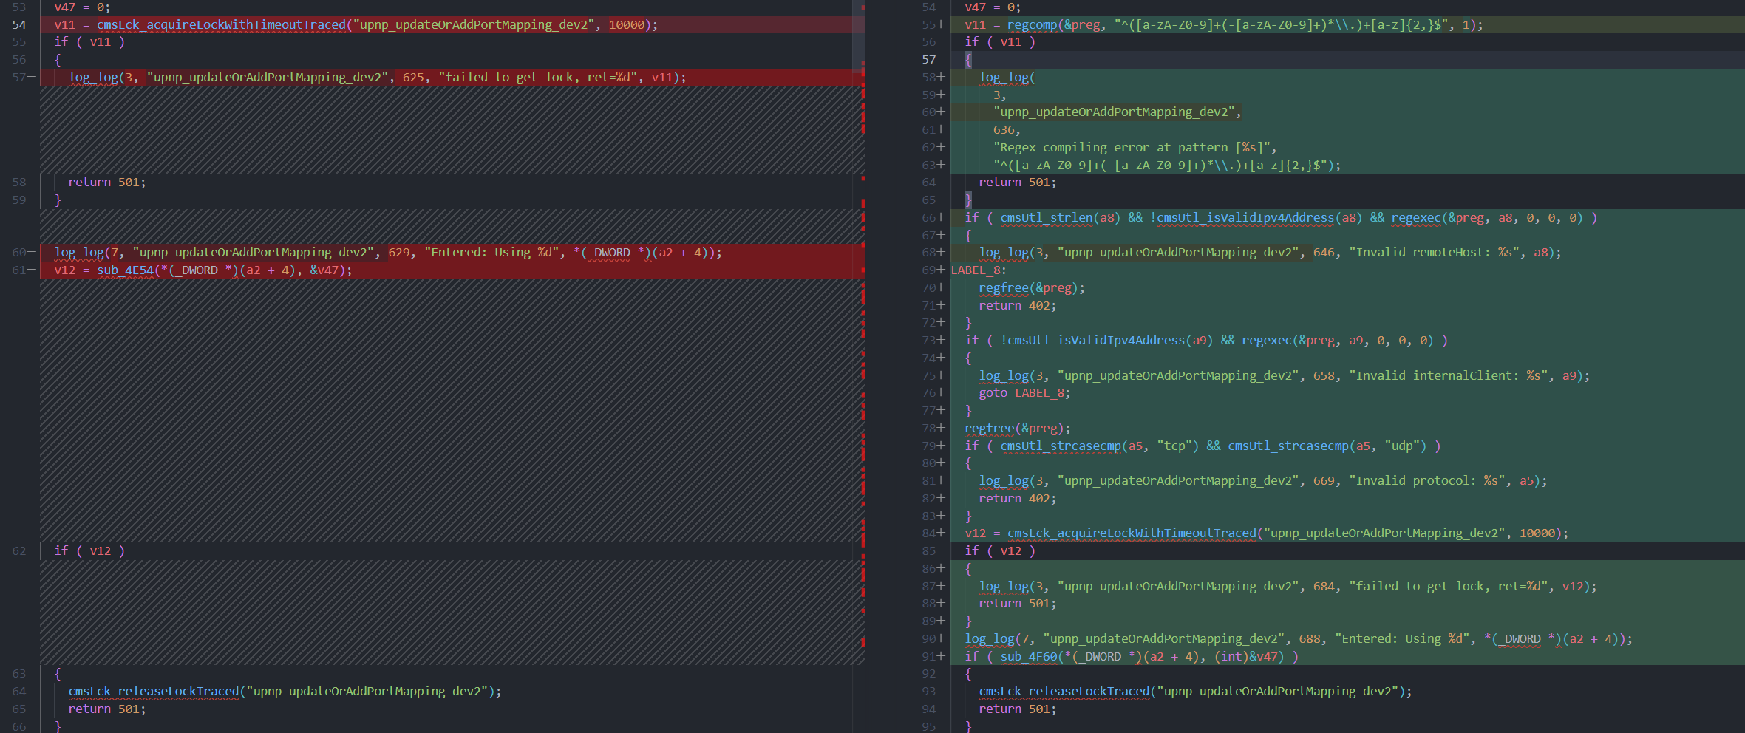Screen dimensions: 1745x733
Task: Click "return 501;" on left pane line 58
Action: [x=107, y=182]
